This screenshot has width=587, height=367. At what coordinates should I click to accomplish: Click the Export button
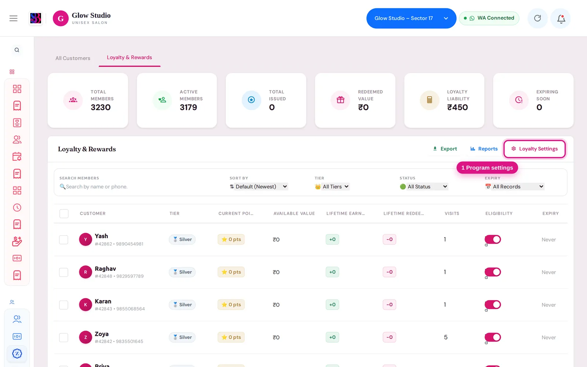coord(445,149)
